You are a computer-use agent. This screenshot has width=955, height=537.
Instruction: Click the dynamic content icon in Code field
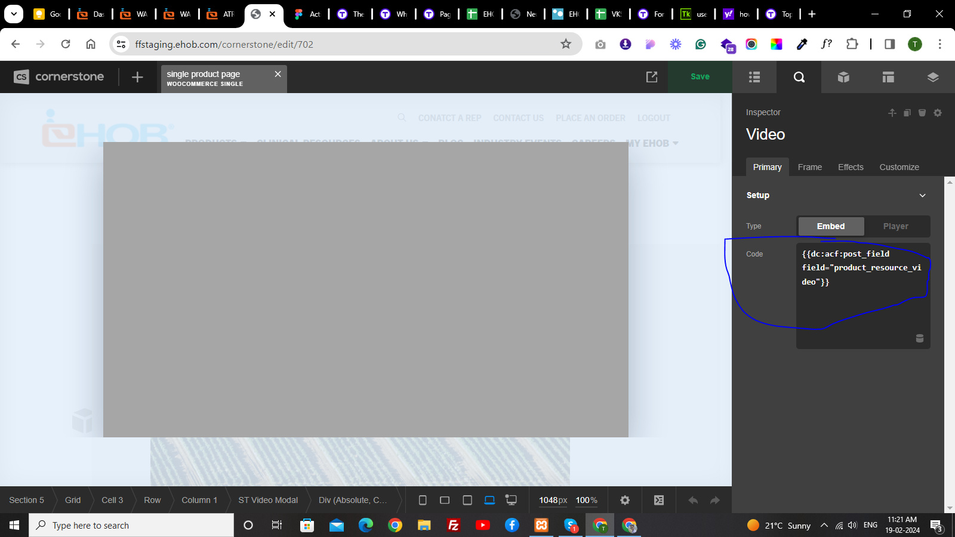coord(920,338)
